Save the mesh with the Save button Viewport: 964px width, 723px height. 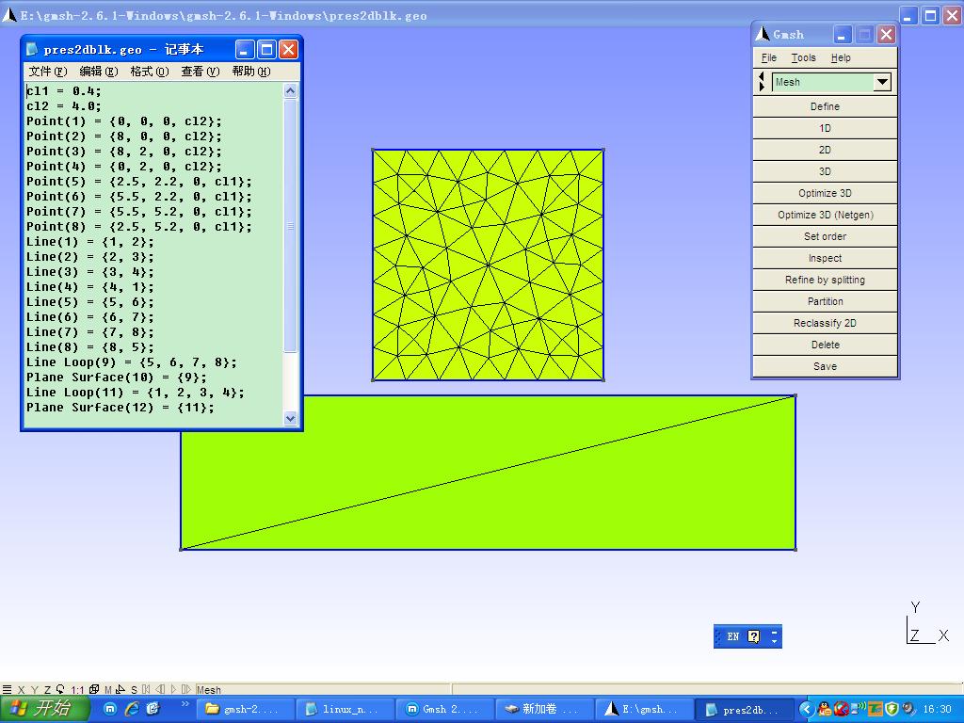[x=825, y=366]
